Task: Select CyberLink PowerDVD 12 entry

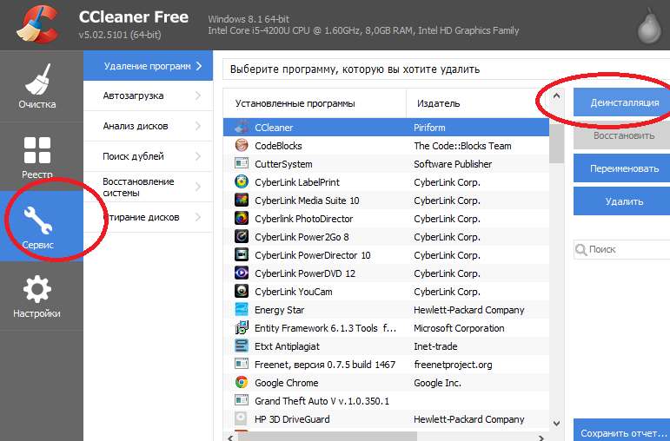Action: pos(386,273)
